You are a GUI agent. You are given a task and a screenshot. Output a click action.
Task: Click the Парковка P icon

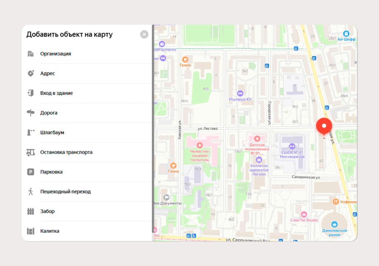click(31, 172)
